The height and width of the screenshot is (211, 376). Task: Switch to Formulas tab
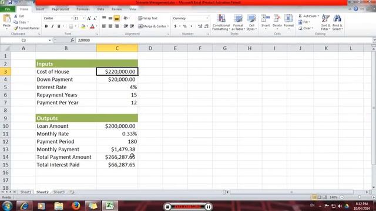83,9
